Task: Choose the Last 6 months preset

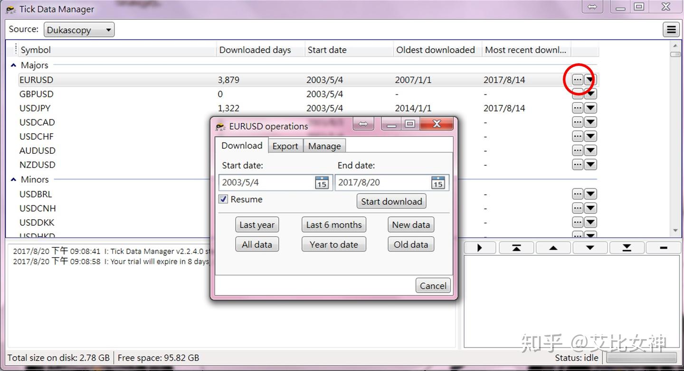Action: 334,225
